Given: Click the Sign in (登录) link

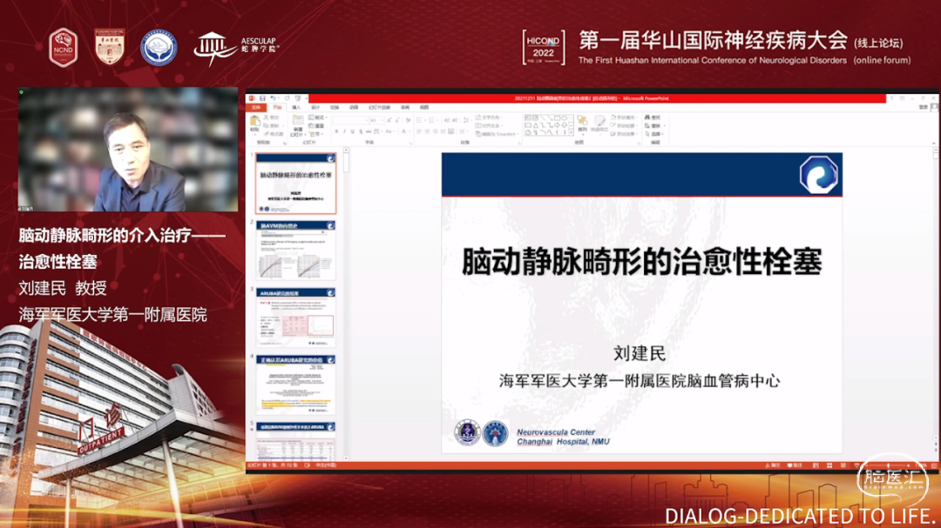Looking at the screenshot, I should 923,107.
